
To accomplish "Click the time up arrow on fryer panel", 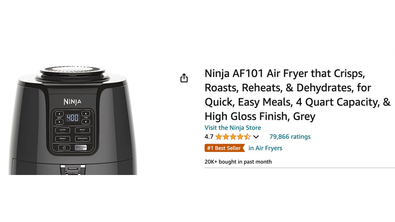I will point(86,114).
